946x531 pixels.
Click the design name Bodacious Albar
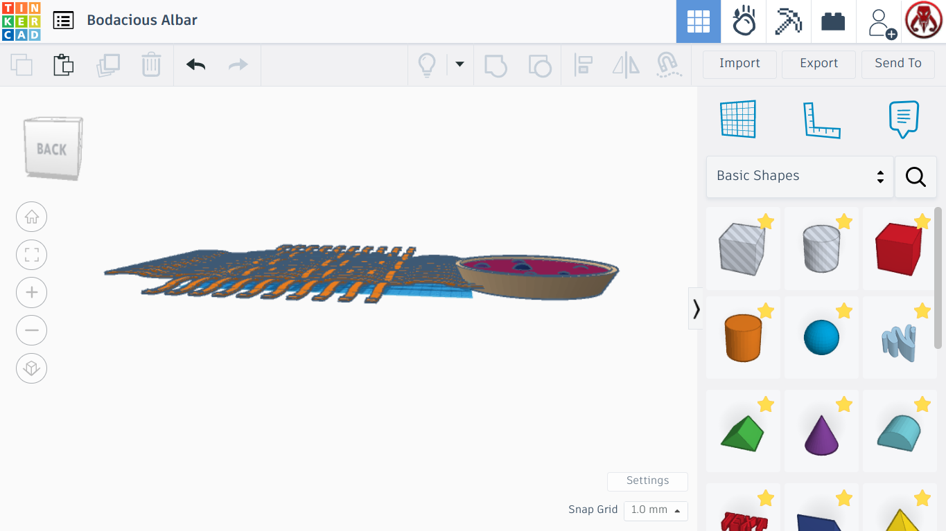click(142, 20)
